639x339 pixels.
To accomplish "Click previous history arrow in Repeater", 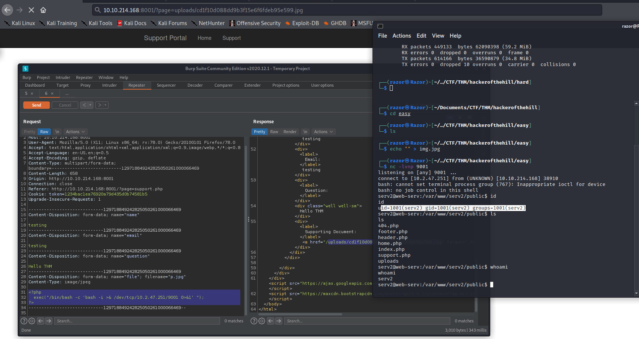I will point(85,105).
